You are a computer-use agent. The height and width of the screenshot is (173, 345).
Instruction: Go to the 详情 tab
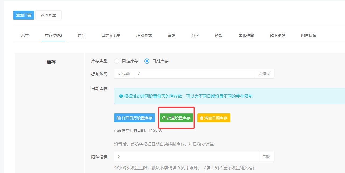click(82, 35)
